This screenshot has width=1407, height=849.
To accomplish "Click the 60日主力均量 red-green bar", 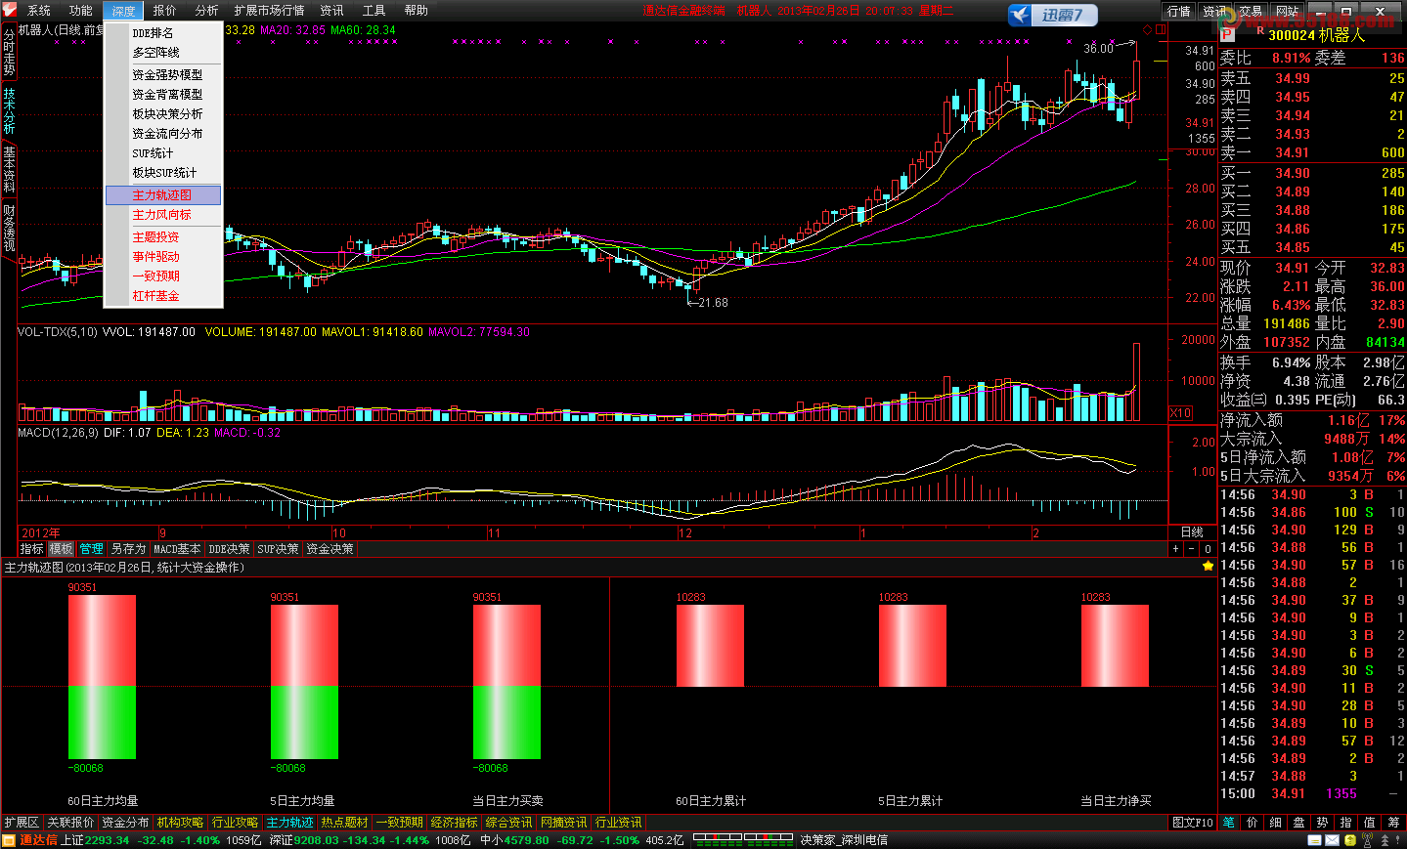I will 102,677.
